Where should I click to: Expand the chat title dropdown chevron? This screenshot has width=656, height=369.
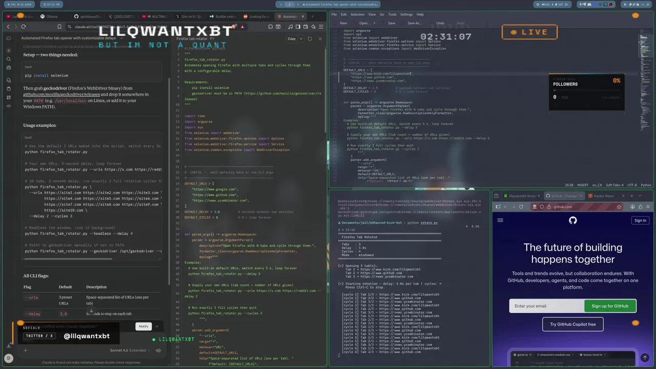[121, 38]
